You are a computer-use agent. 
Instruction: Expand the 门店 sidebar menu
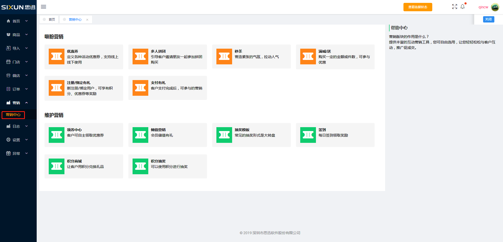tap(17, 62)
